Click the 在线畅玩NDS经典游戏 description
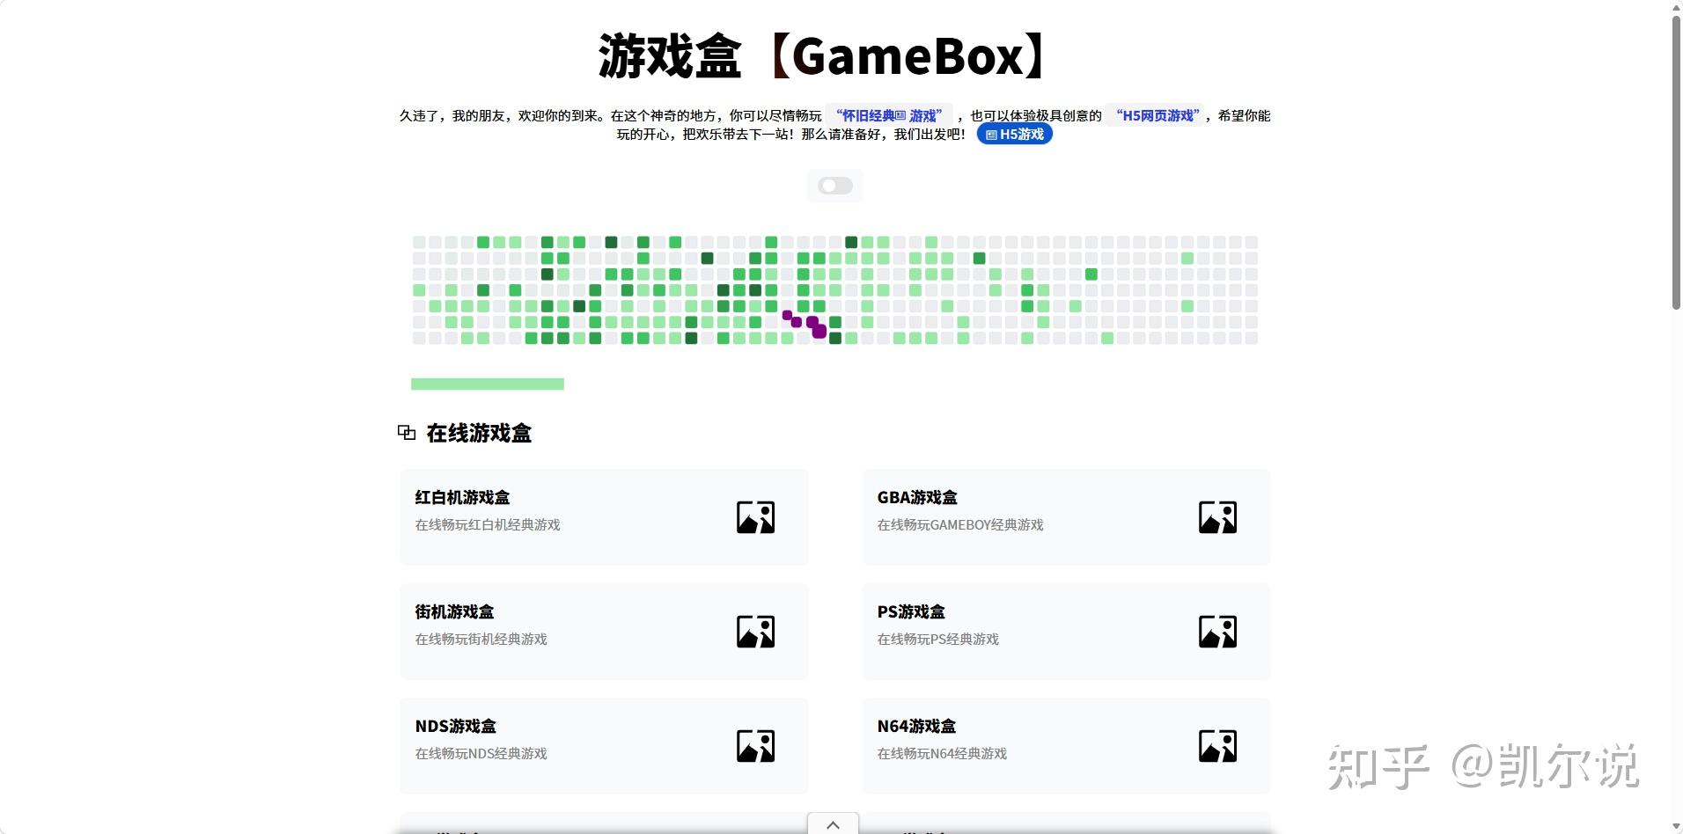The height and width of the screenshot is (834, 1683). pyautogui.click(x=481, y=753)
